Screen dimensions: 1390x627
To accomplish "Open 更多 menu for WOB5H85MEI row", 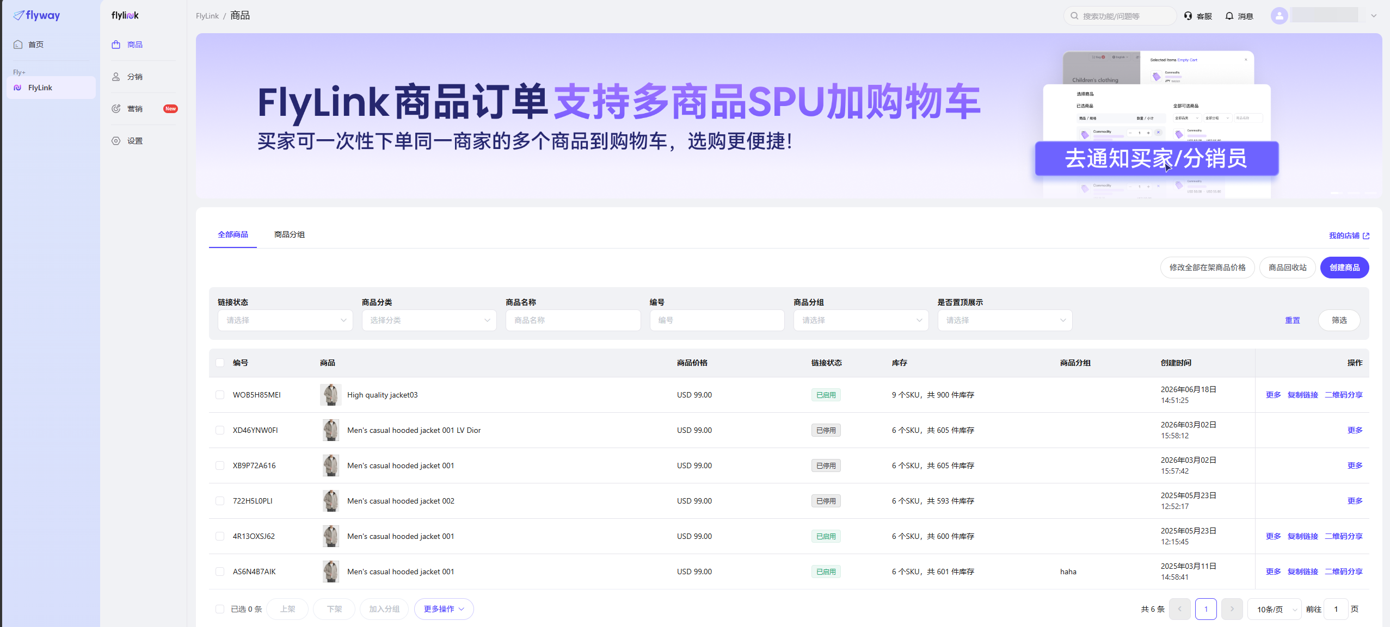I will click(x=1273, y=395).
